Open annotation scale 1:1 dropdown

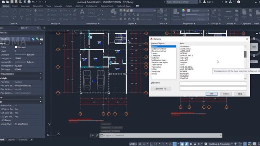(x=200, y=144)
